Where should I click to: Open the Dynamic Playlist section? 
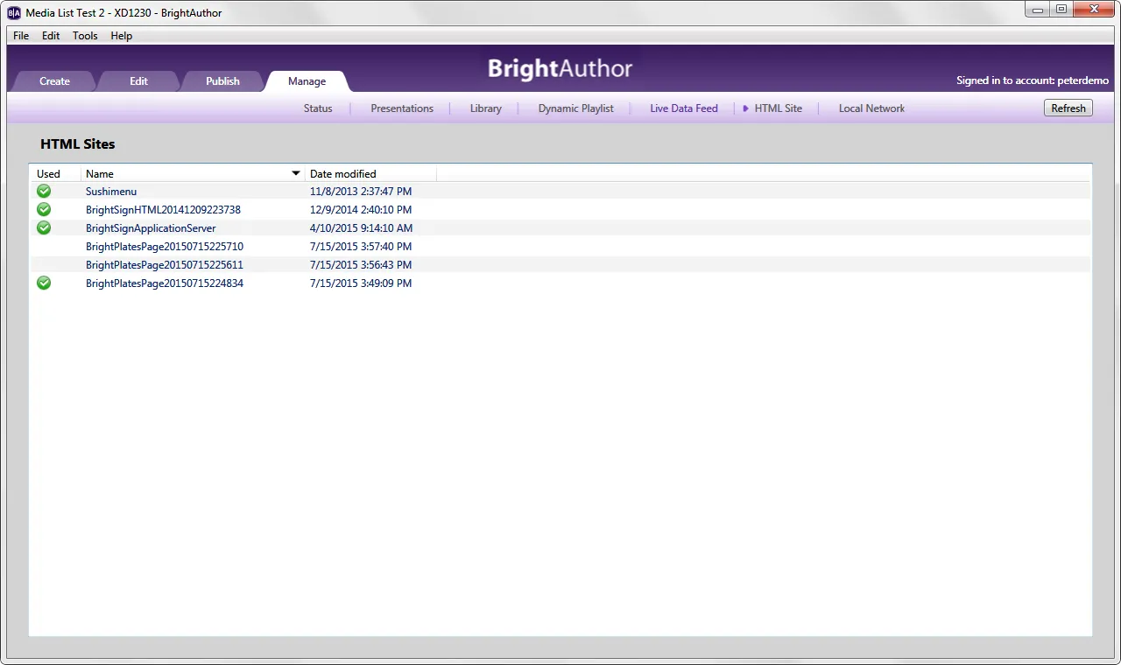(x=575, y=108)
